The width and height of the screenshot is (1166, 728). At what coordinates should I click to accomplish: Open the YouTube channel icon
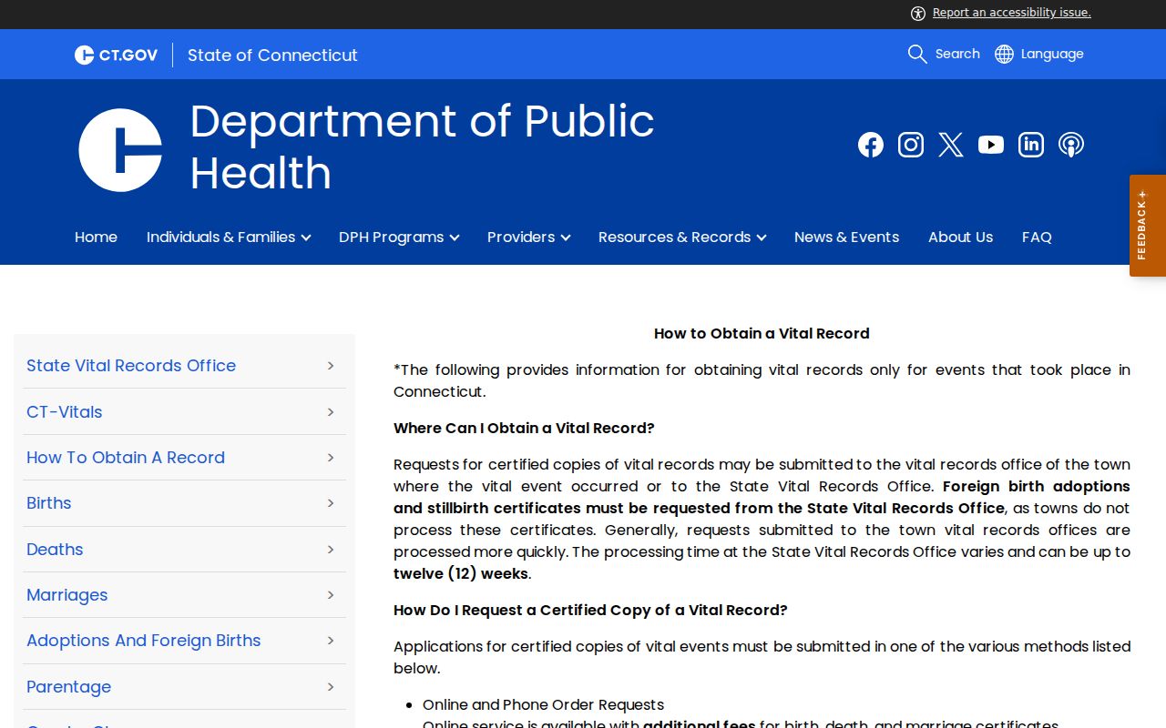(991, 145)
